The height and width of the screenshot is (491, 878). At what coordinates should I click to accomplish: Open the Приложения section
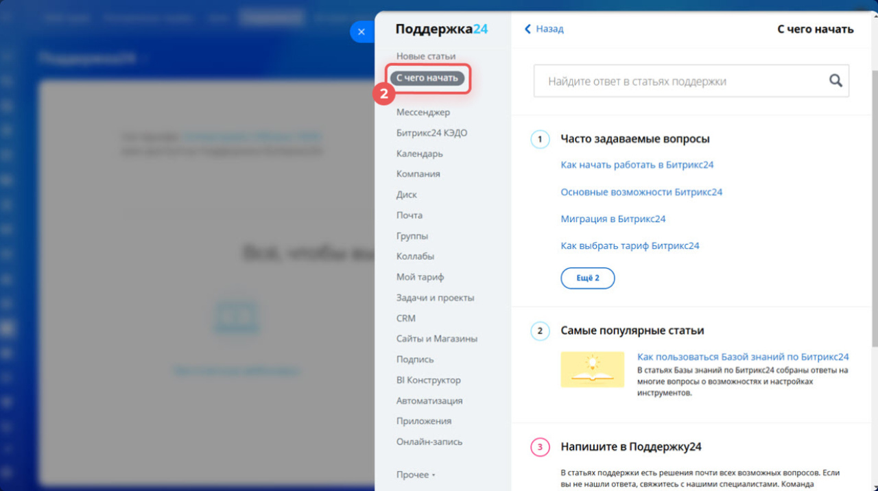tap(424, 421)
